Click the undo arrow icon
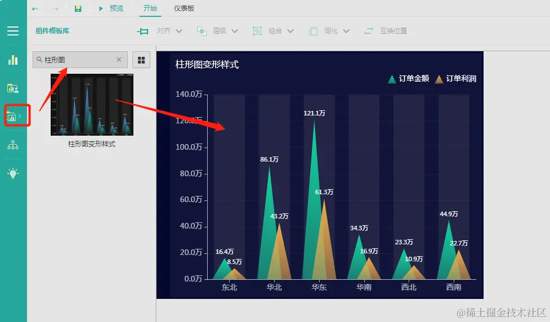Screen dimensions: 550x322 tap(35, 9)
